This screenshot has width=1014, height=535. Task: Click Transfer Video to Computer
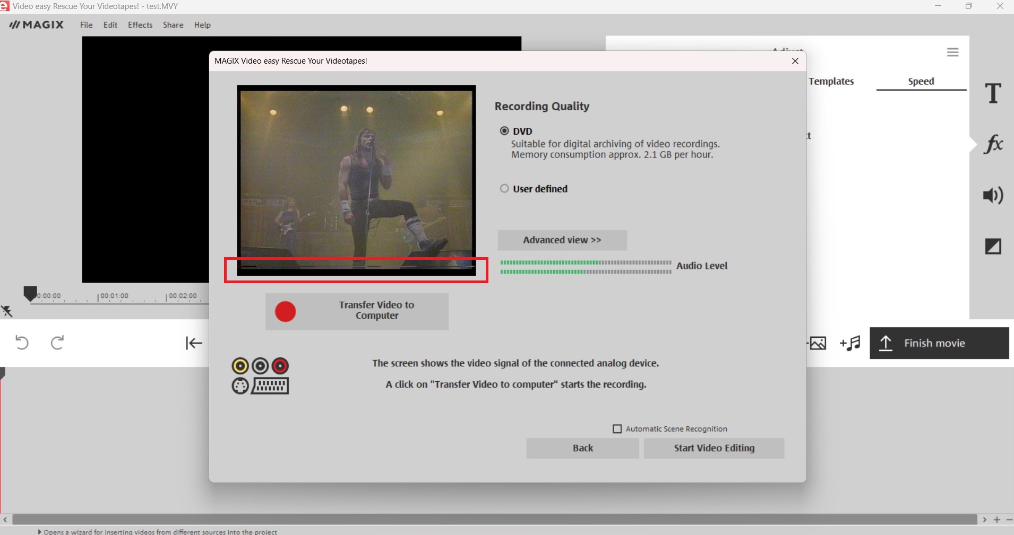357,311
